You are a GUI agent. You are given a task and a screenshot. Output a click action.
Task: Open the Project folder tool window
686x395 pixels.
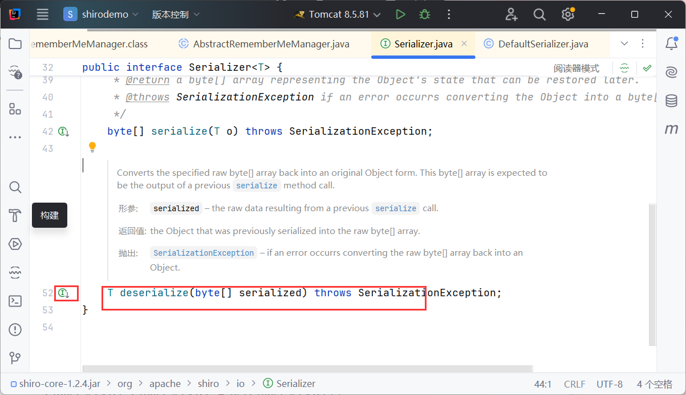click(15, 44)
